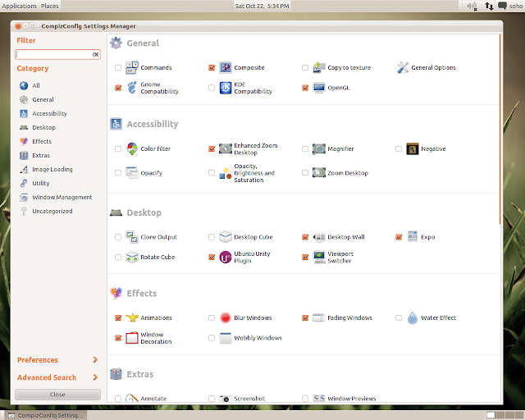Open the Clone Output plugin icon

[x=132, y=237]
